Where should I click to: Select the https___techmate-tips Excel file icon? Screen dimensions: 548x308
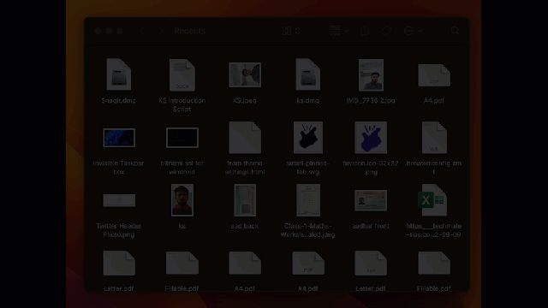pos(432,199)
